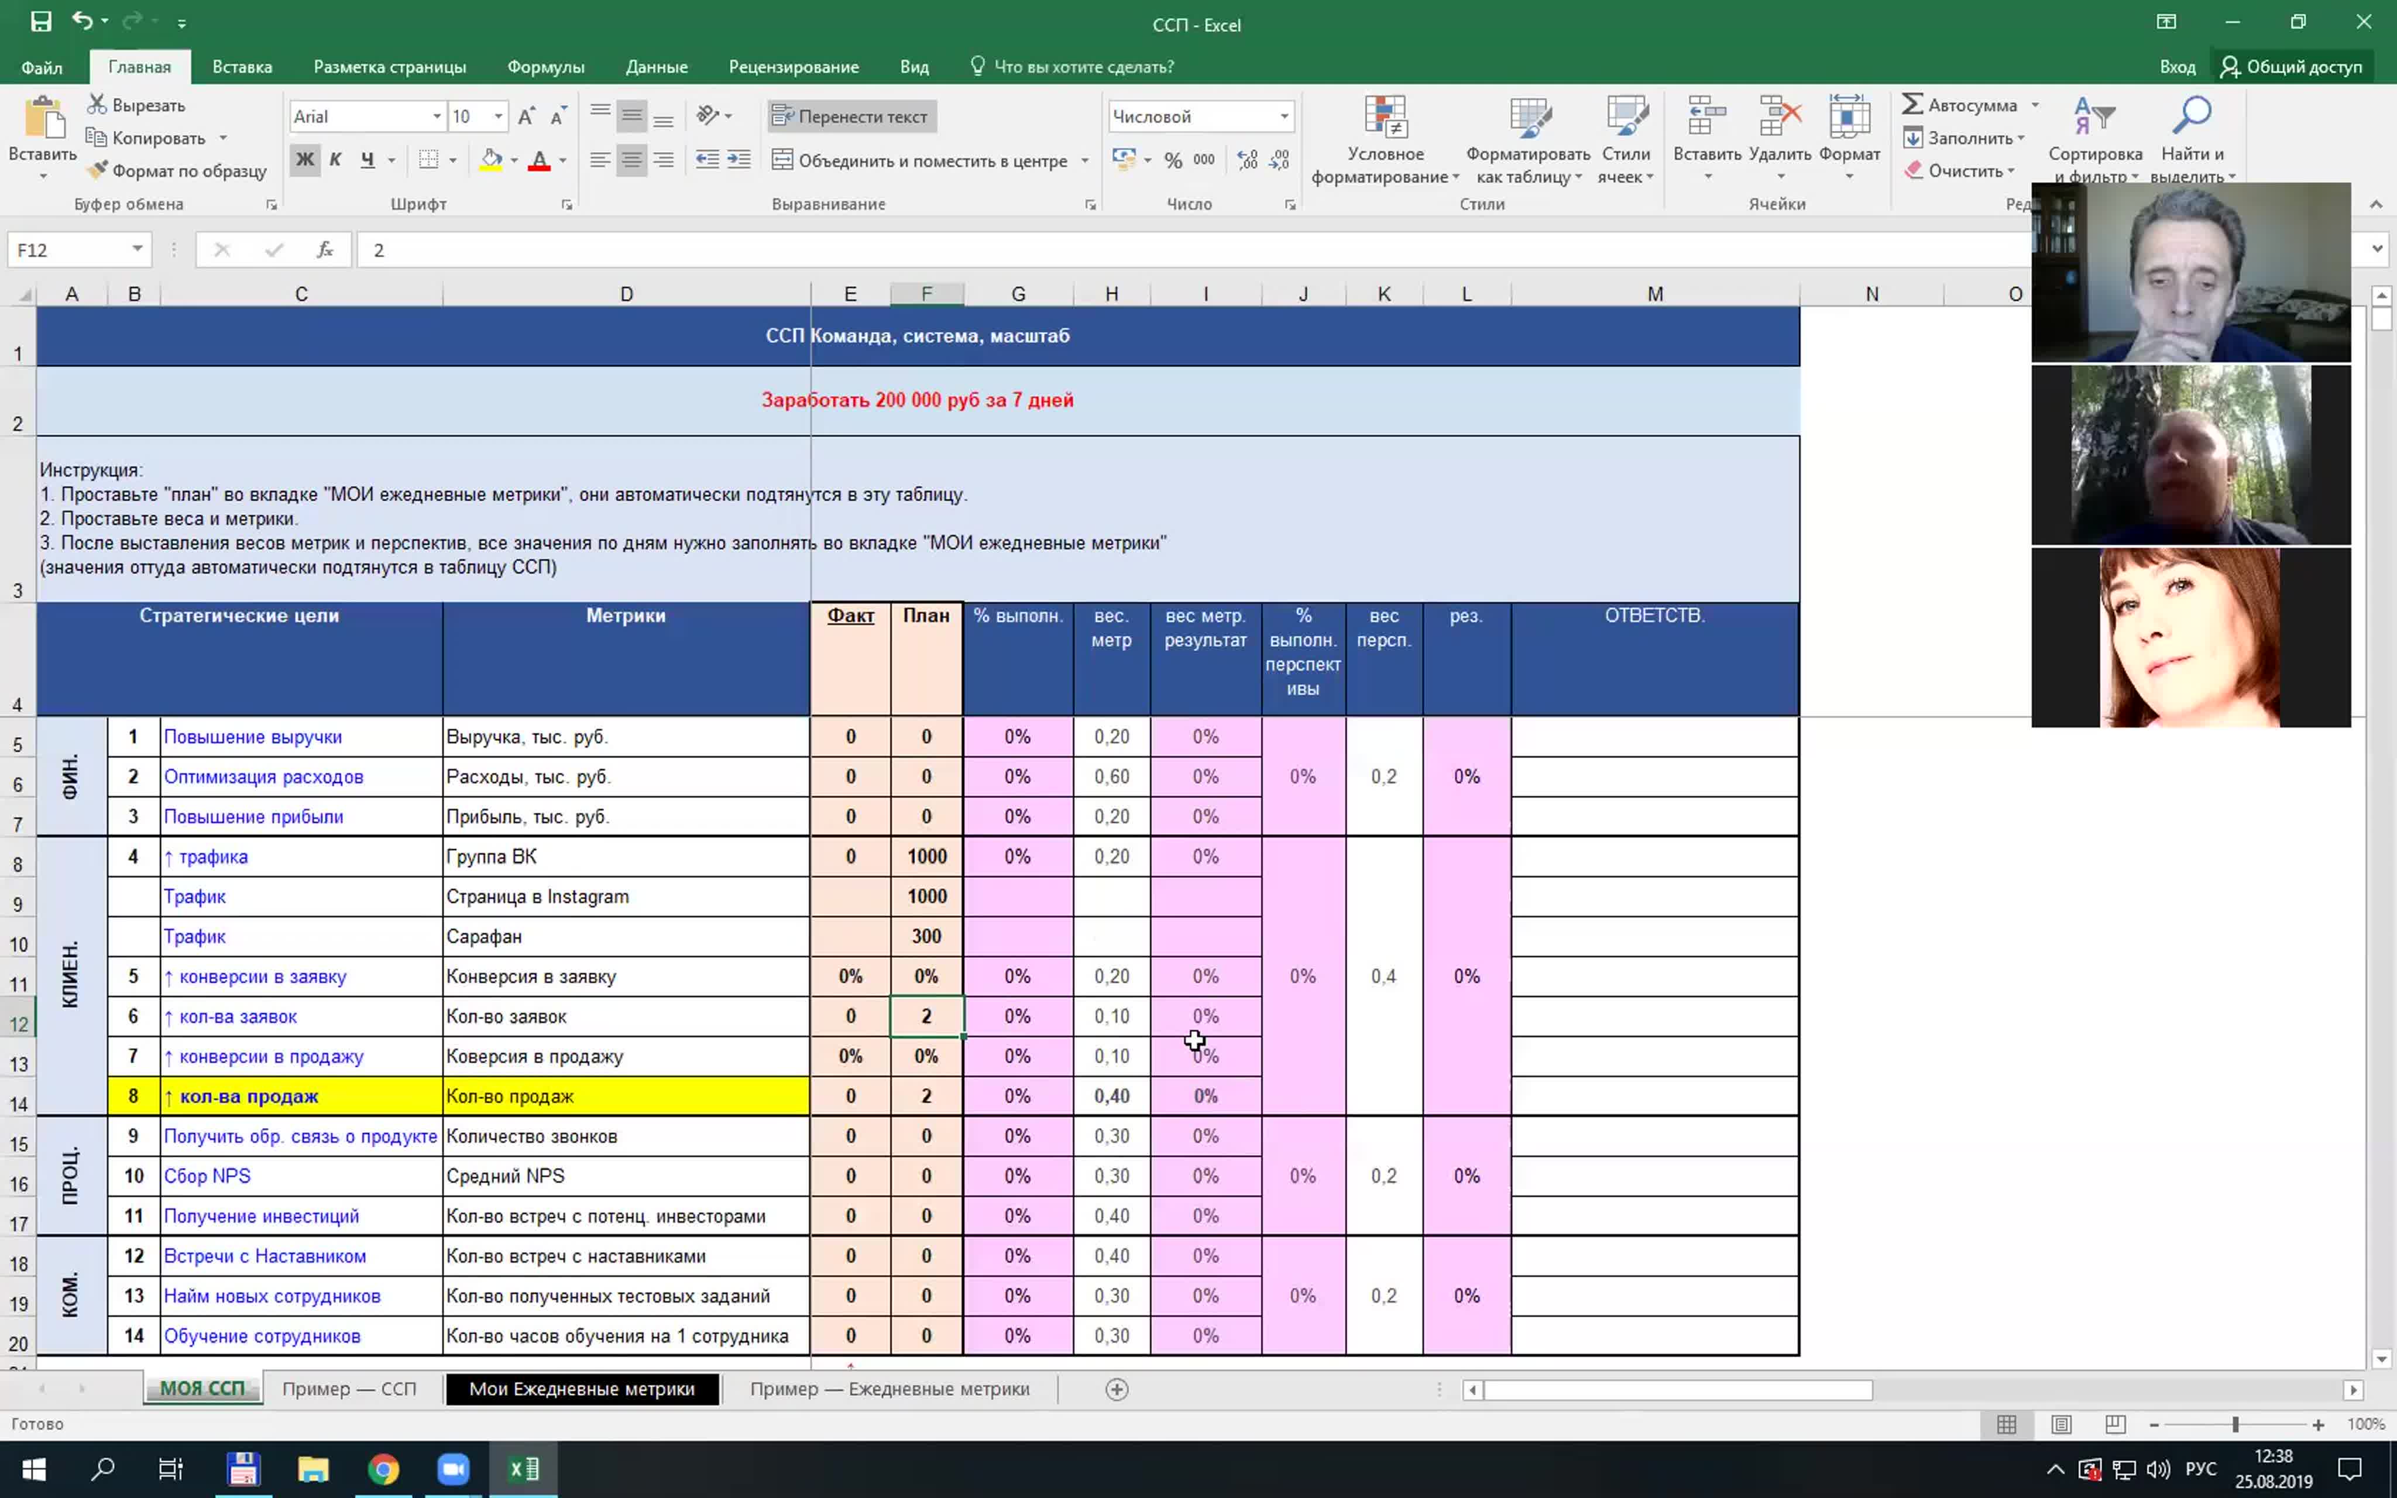The width and height of the screenshot is (2397, 1498).
Task: Apply thousands separator 000 format
Action: (1203, 160)
